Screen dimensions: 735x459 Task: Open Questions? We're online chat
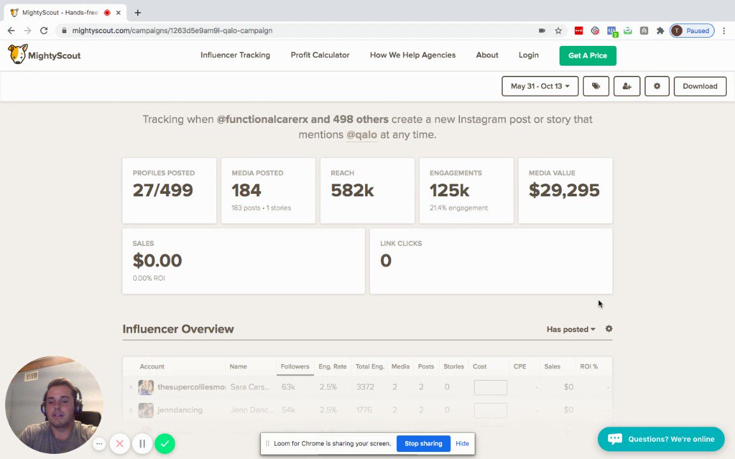click(x=661, y=439)
